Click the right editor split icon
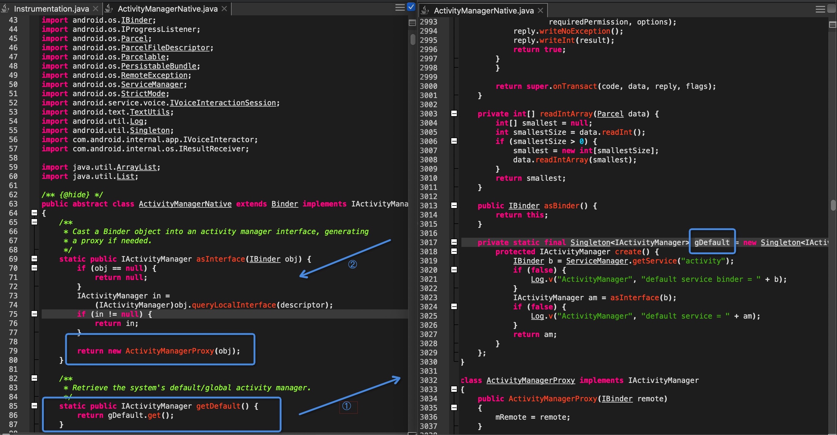 [x=832, y=25]
